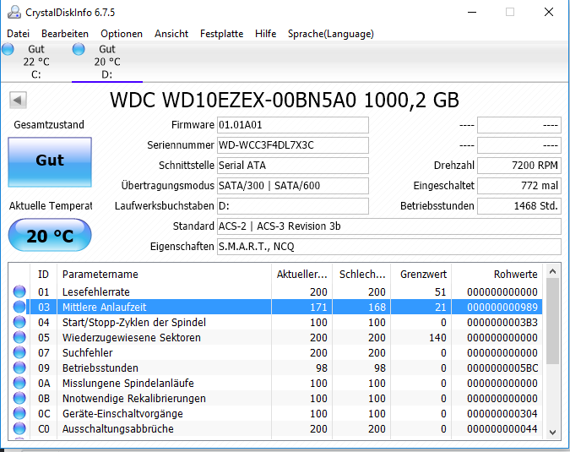Click the Seriennummer field WD-WCC3F4DL7X3C

point(293,145)
